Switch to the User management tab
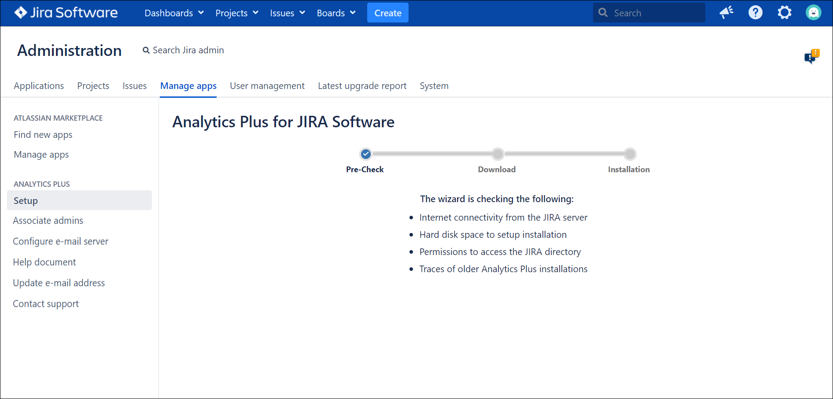 click(x=267, y=86)
